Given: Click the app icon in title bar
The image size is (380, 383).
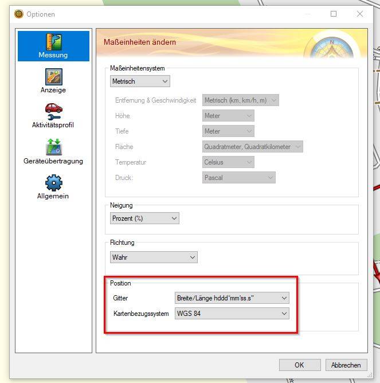Looking at the screenshot, I should pyautogui.click(x=19, y=14).
